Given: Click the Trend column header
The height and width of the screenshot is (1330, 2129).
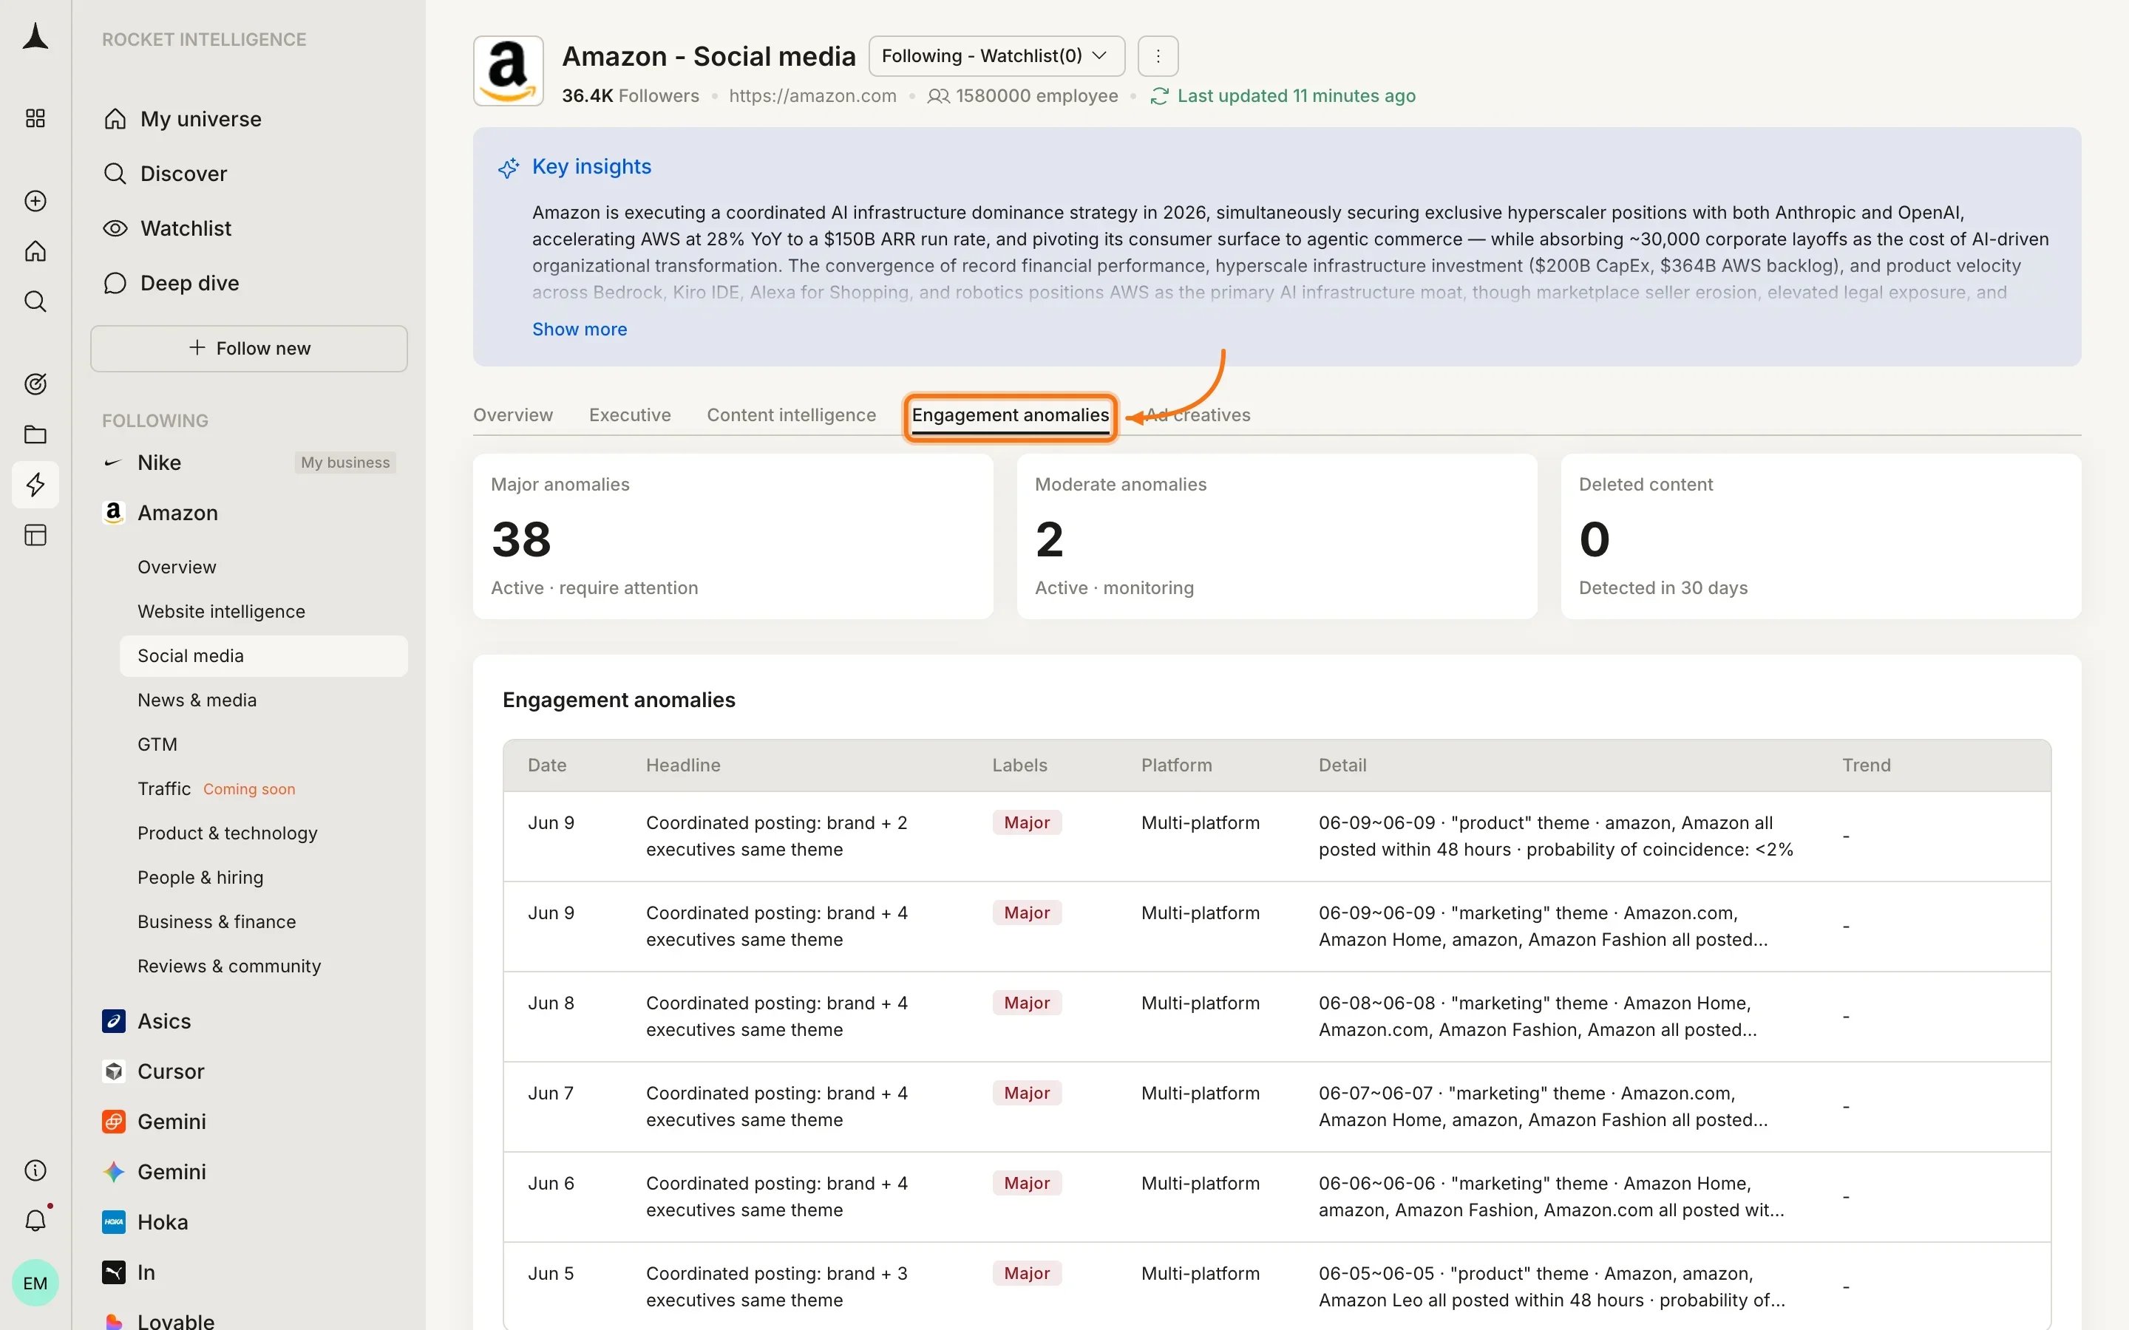Looking at the screenshot, I should click(1866, 765).
